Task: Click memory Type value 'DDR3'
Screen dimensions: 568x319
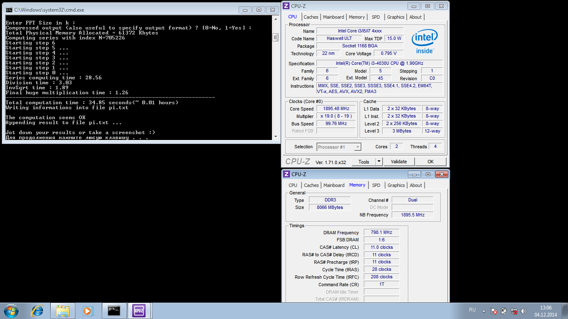Action: pyautogui.click(x=330, y=200)
